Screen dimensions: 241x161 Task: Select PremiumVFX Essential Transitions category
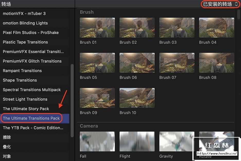pos(34,52)
